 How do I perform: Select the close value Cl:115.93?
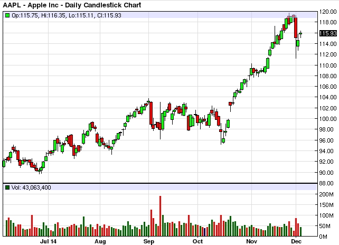tap(109, 15)
